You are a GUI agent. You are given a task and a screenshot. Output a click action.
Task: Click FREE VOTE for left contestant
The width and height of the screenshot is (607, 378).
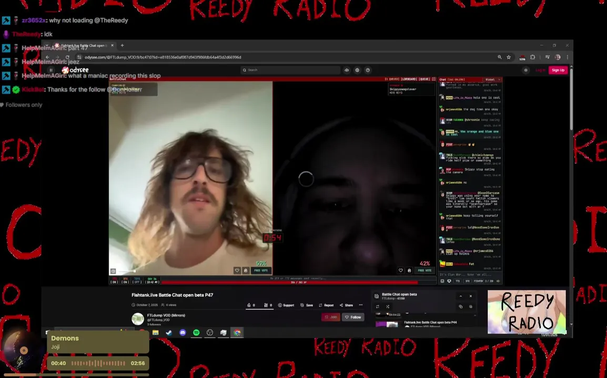pyautogui.click(x=261, y=270)
